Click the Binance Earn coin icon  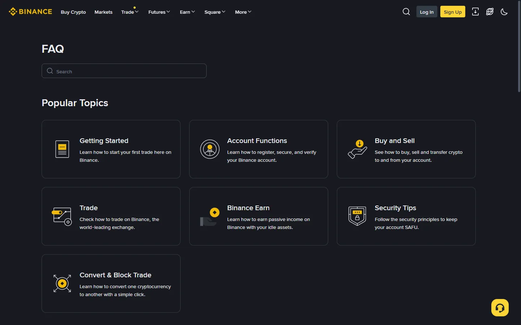210,217
